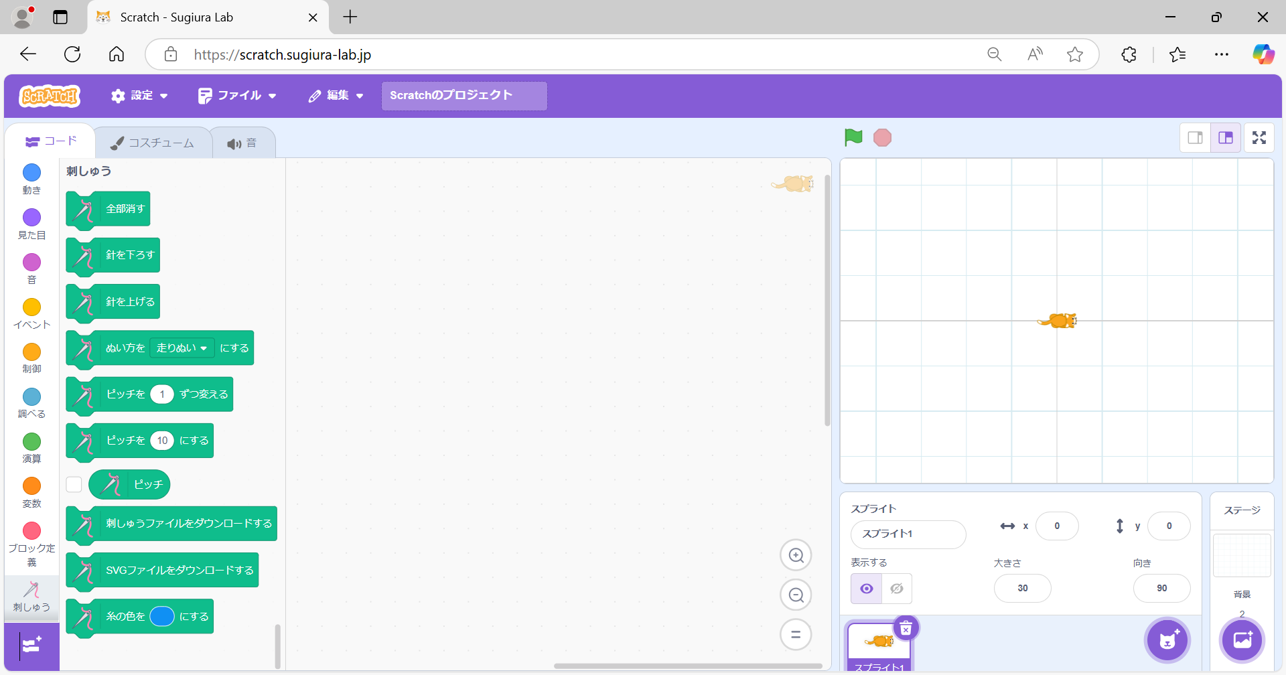Switch to the コスチューム tab

tap(153, 143)
